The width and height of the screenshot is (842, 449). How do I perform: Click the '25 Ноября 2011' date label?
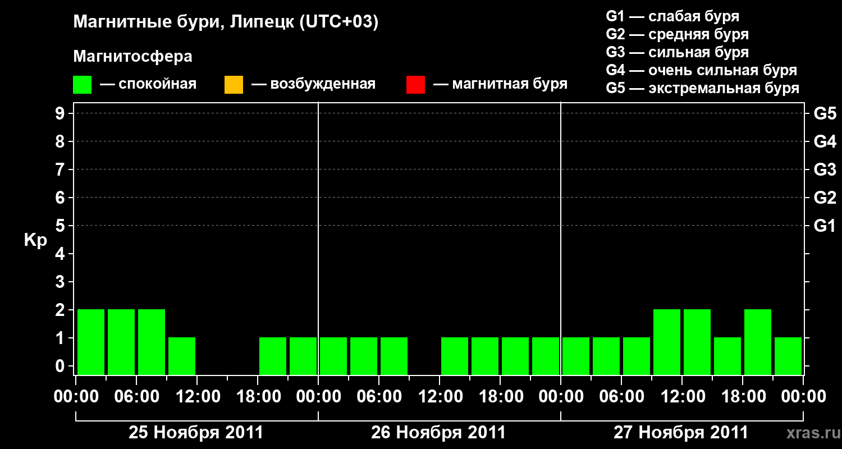[196, 432]
